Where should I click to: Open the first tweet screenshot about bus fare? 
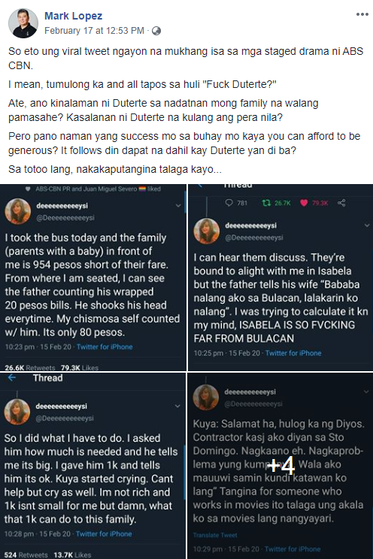click(92, 277)
